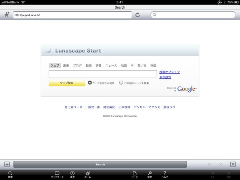Open 設定 settings wrench icon
Image resolution: width=240 pixels, height=180 pixels.
pos(150,174)
